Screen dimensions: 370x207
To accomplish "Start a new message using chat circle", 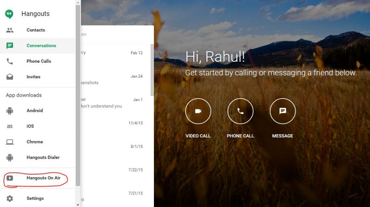I will pos(283,111).
